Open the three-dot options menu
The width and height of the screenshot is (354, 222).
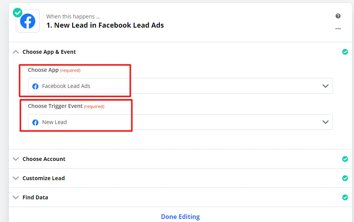(x=338, y=28)
